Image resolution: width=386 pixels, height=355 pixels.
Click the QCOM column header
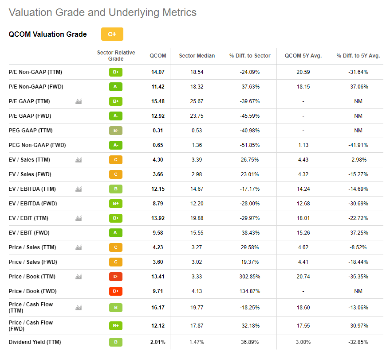pyautogui.click(x=158, y=56)
